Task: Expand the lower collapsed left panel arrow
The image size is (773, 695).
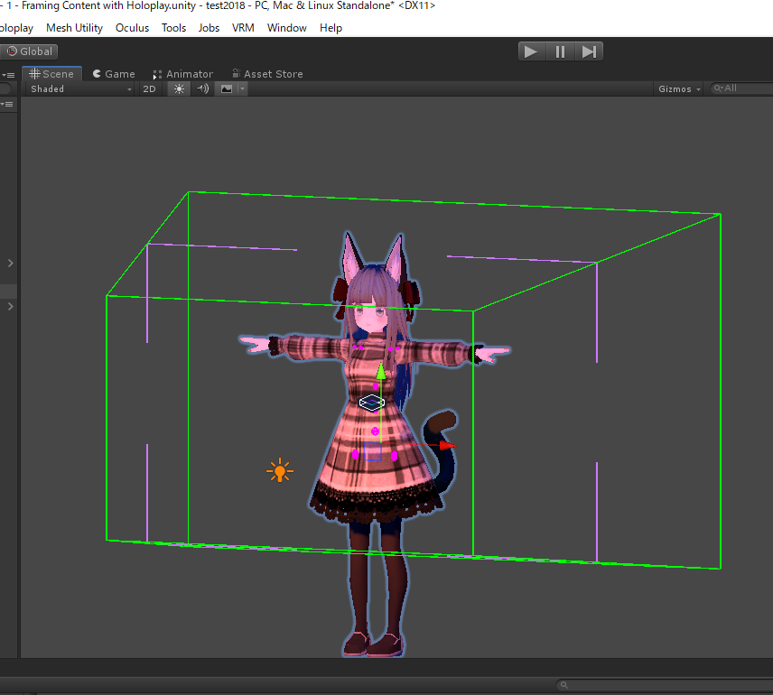Action: pyautogui.click(x=10, y=307)
